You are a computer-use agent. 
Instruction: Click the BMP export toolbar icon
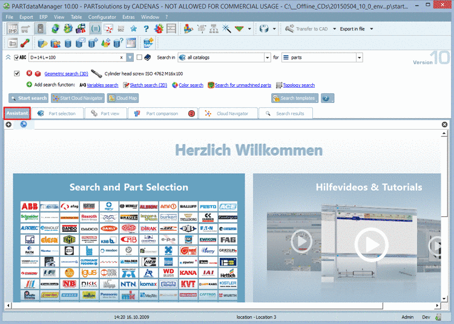tap(13, 28)
